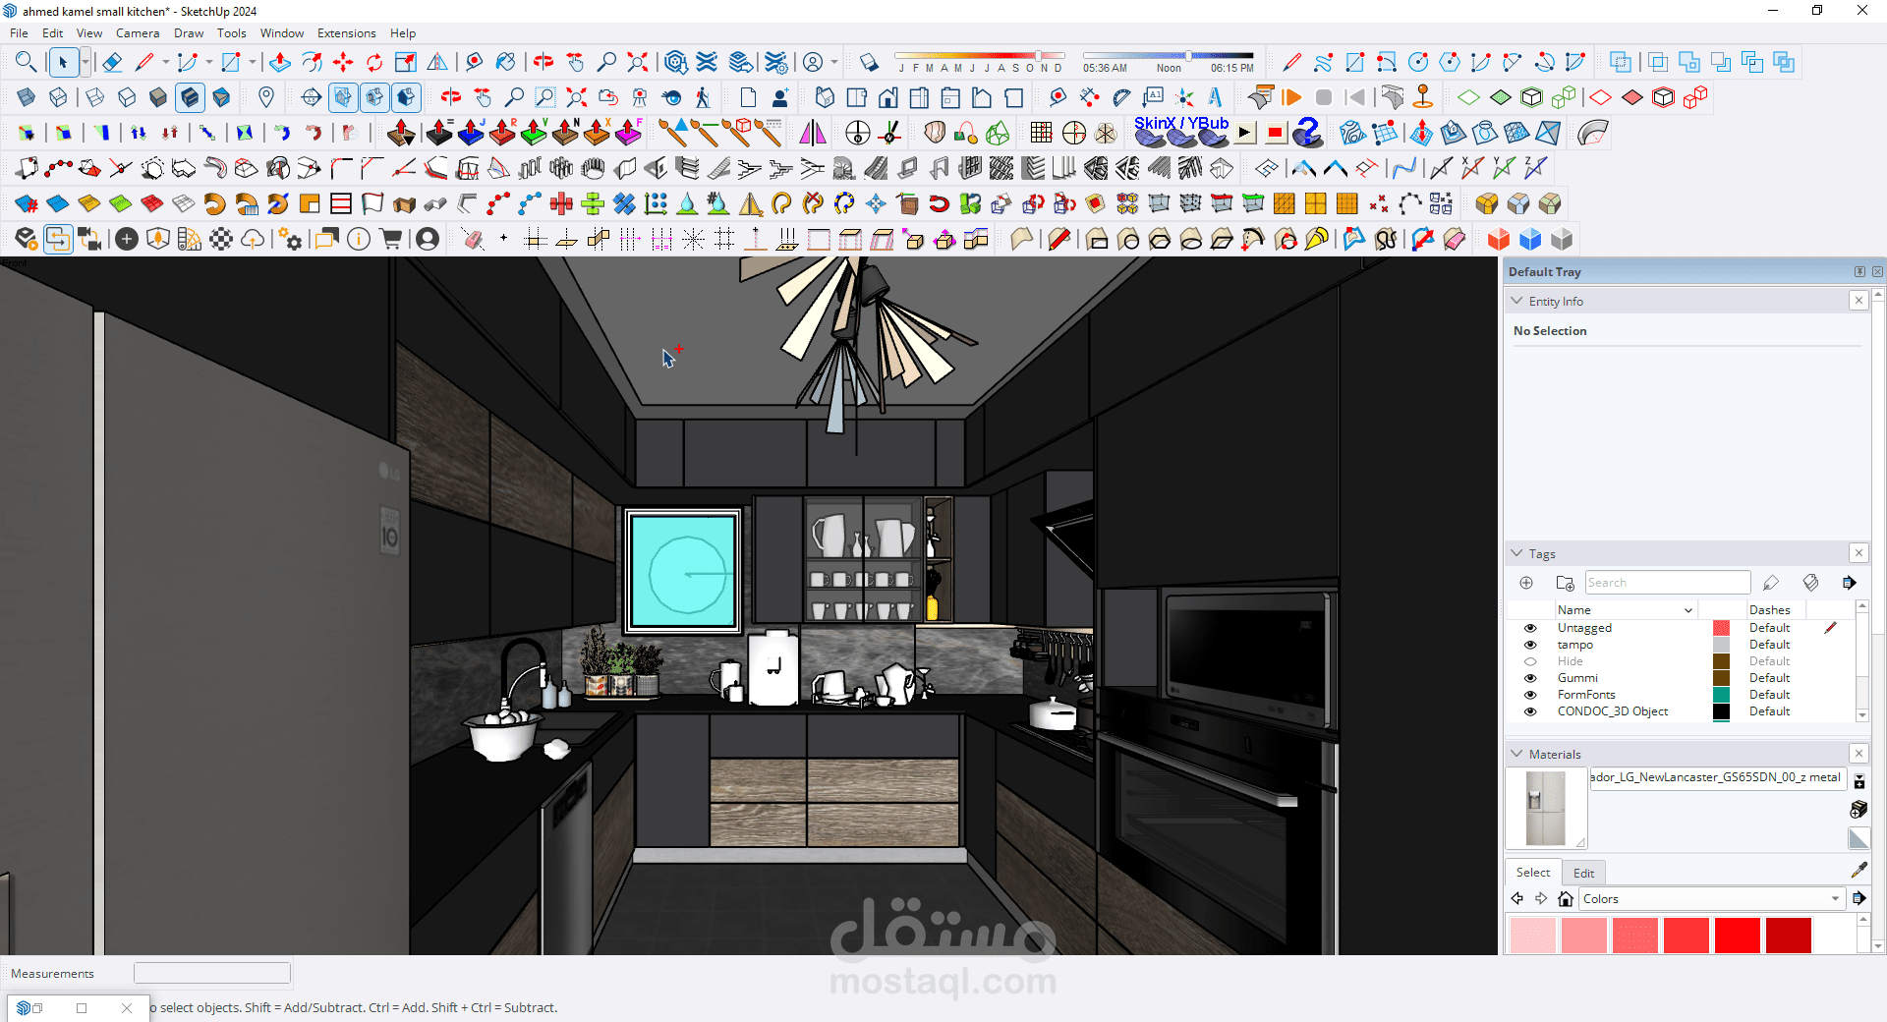Select the Circle drawing tool
This screenshot has height=1022, width=1887.
pos(1418,63)
